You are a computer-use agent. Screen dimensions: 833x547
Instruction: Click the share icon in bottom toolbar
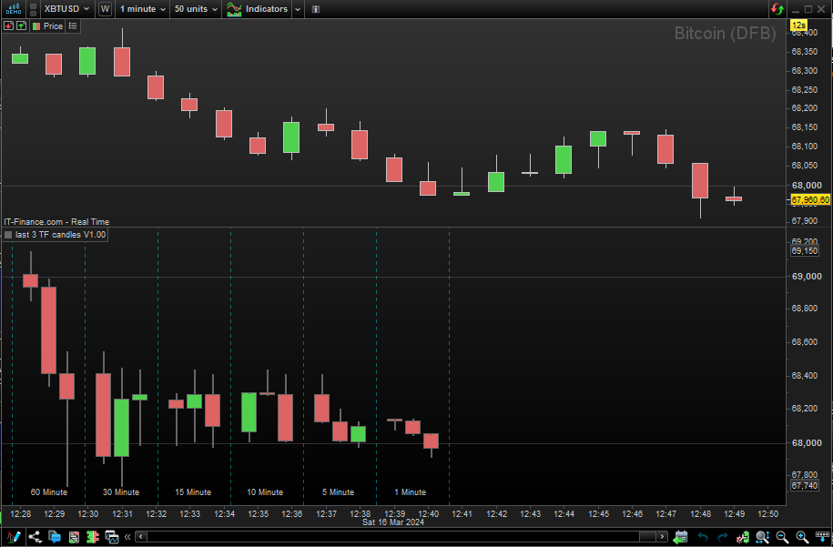tap(36, 536)
